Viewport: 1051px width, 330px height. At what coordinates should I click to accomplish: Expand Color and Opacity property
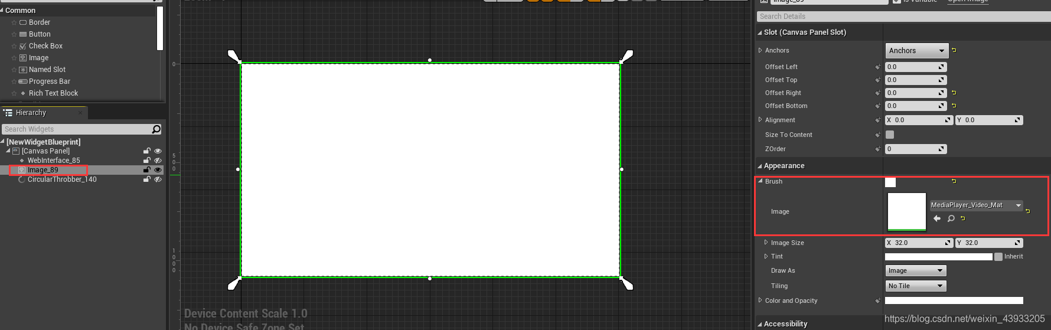760,300
